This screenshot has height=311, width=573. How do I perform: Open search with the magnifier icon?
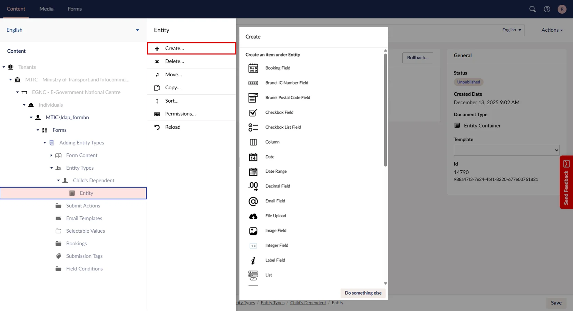coord(532,9)
